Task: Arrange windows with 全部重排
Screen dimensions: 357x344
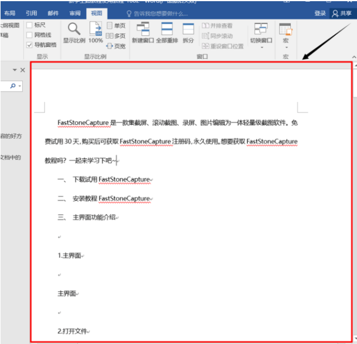Action: click(166, 33)
